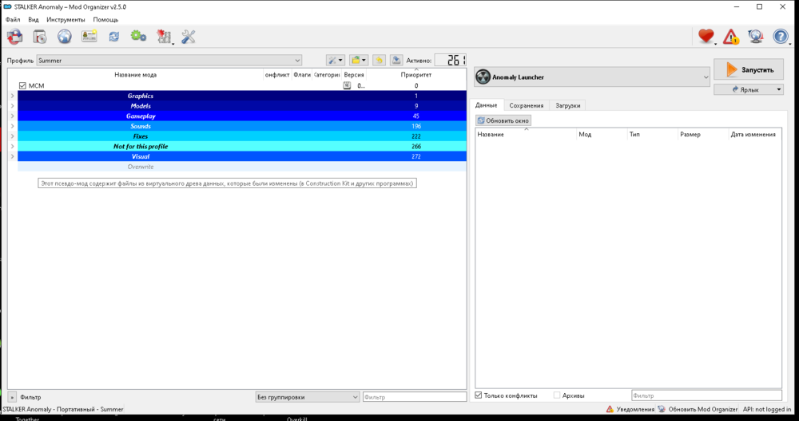
Task: Open the Помощь menu
Action: 105,19
